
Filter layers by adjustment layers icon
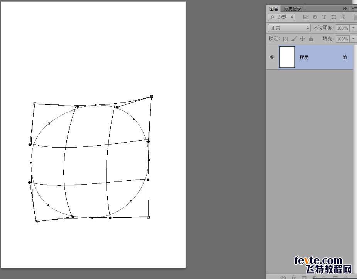pyautogui.click(x=315, y=17)
